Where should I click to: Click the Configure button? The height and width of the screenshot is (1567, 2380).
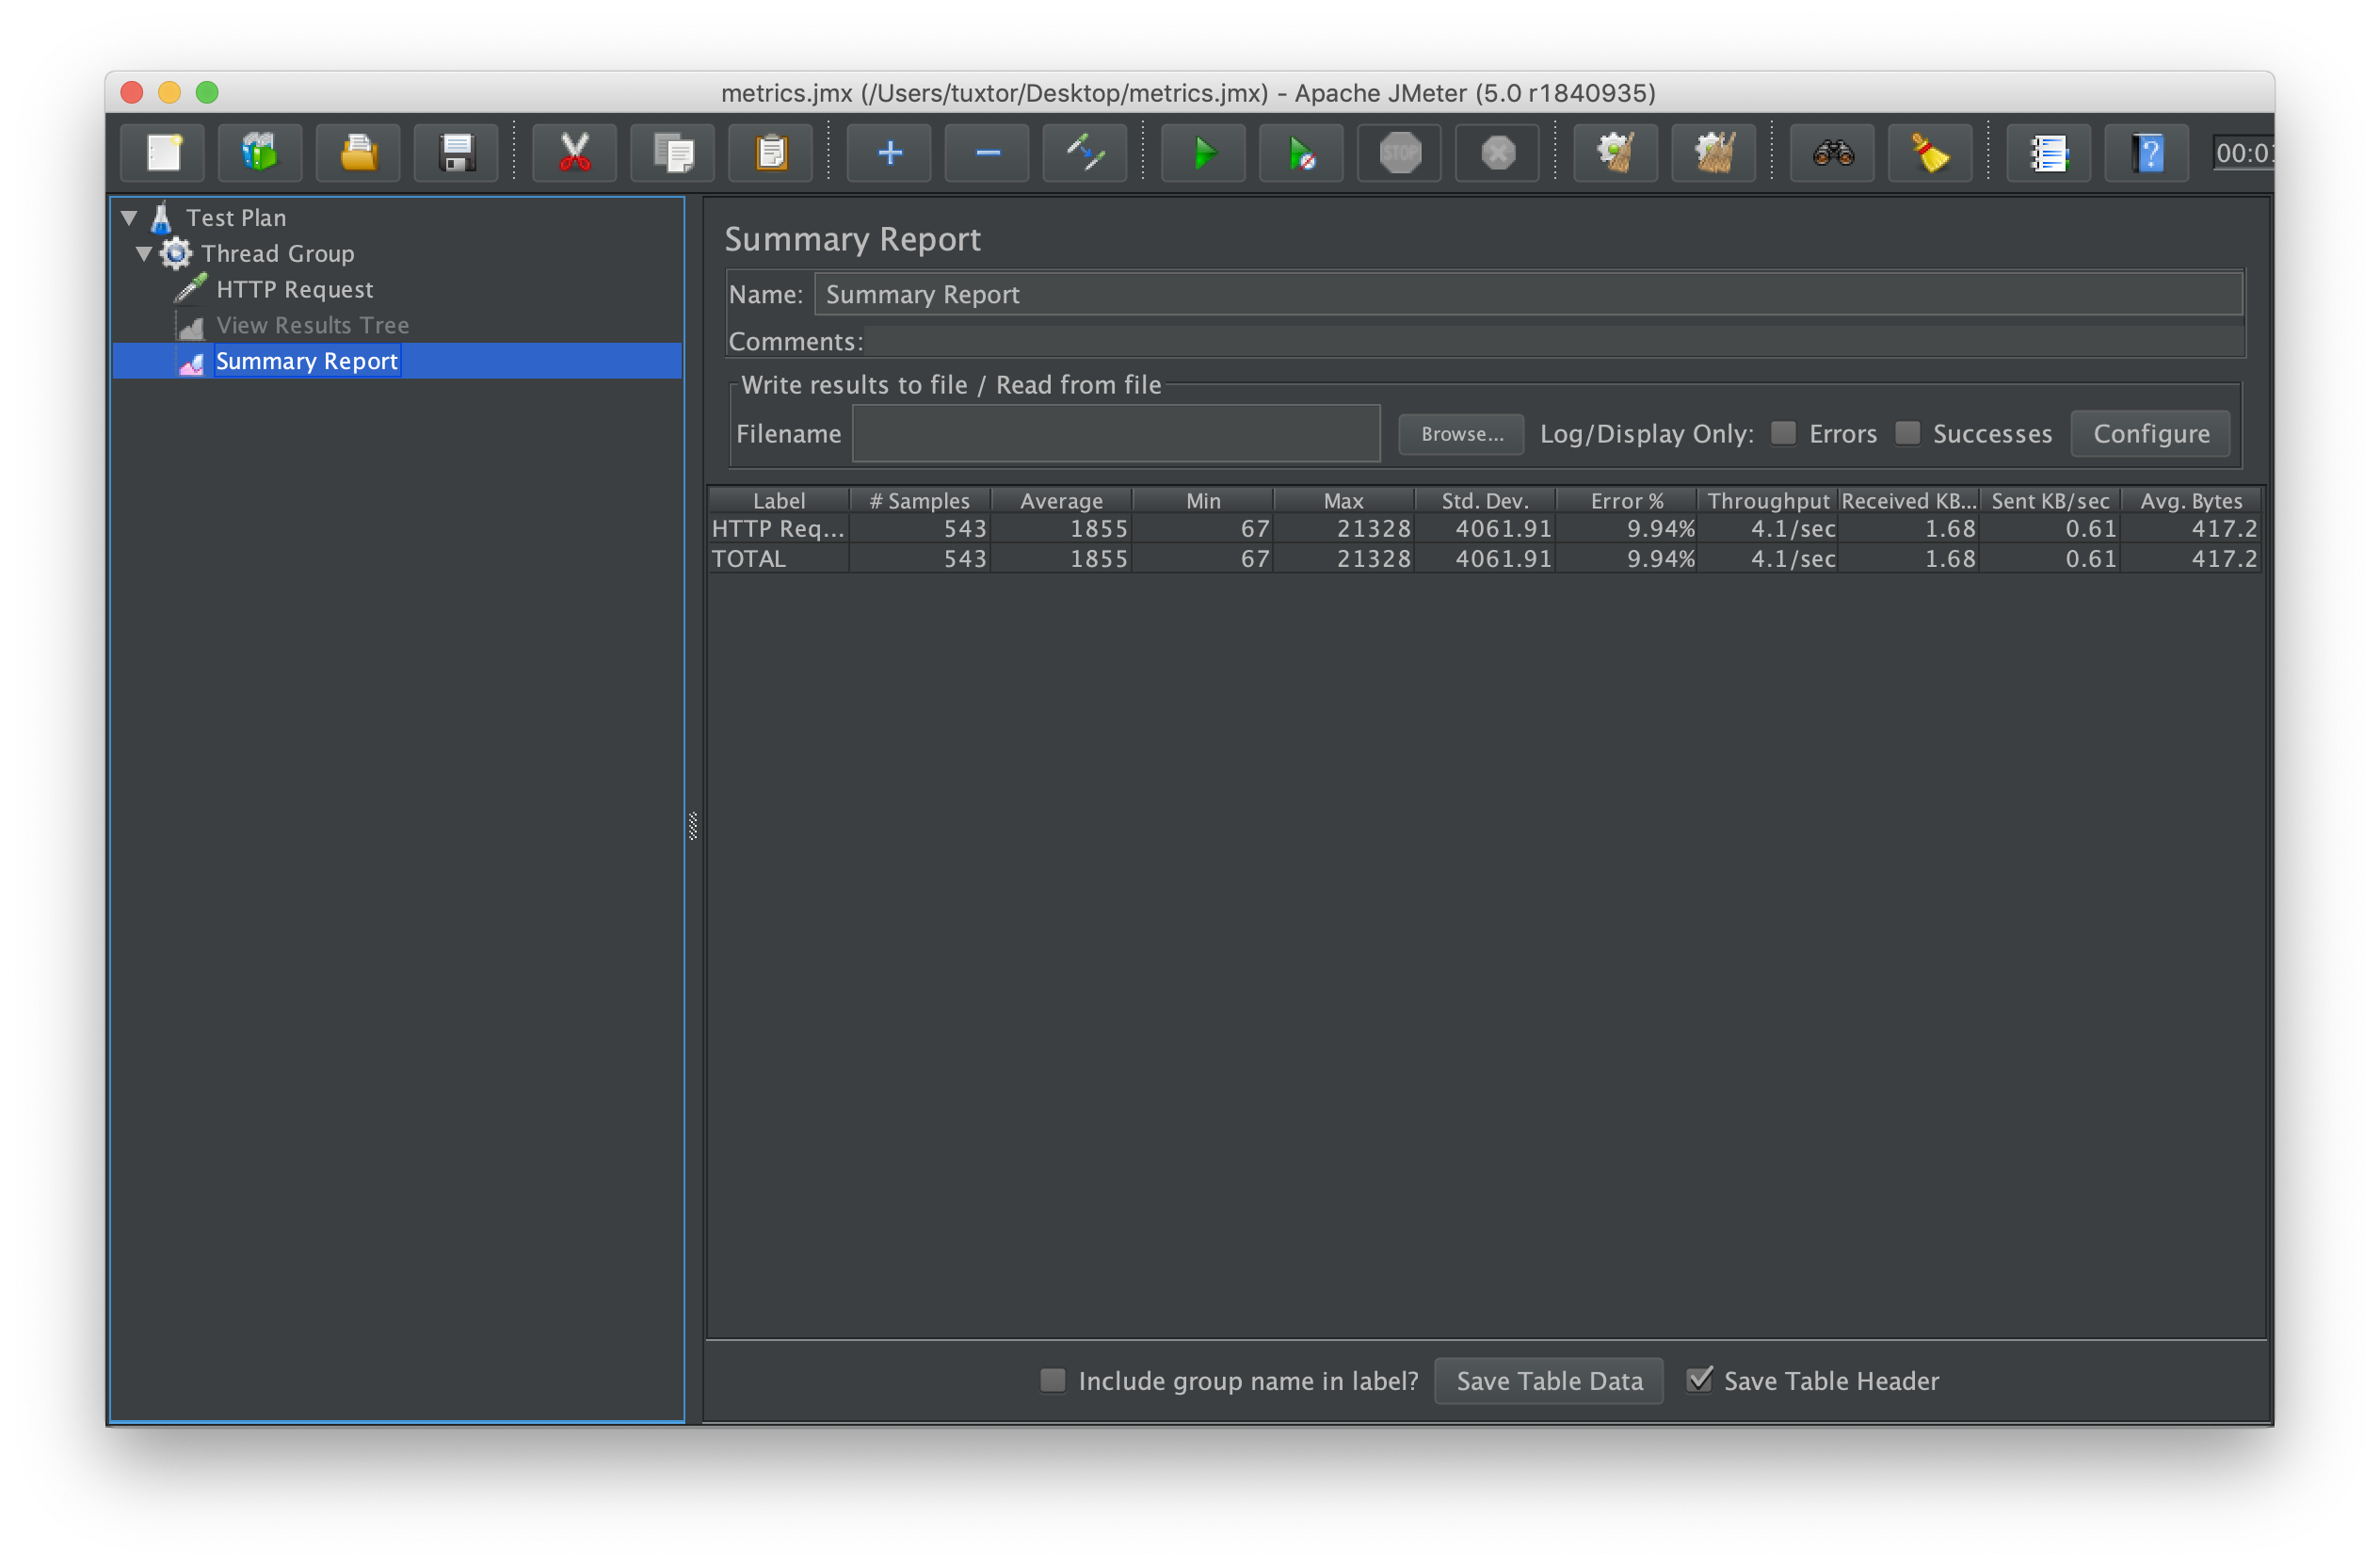tap(2150, 433)
